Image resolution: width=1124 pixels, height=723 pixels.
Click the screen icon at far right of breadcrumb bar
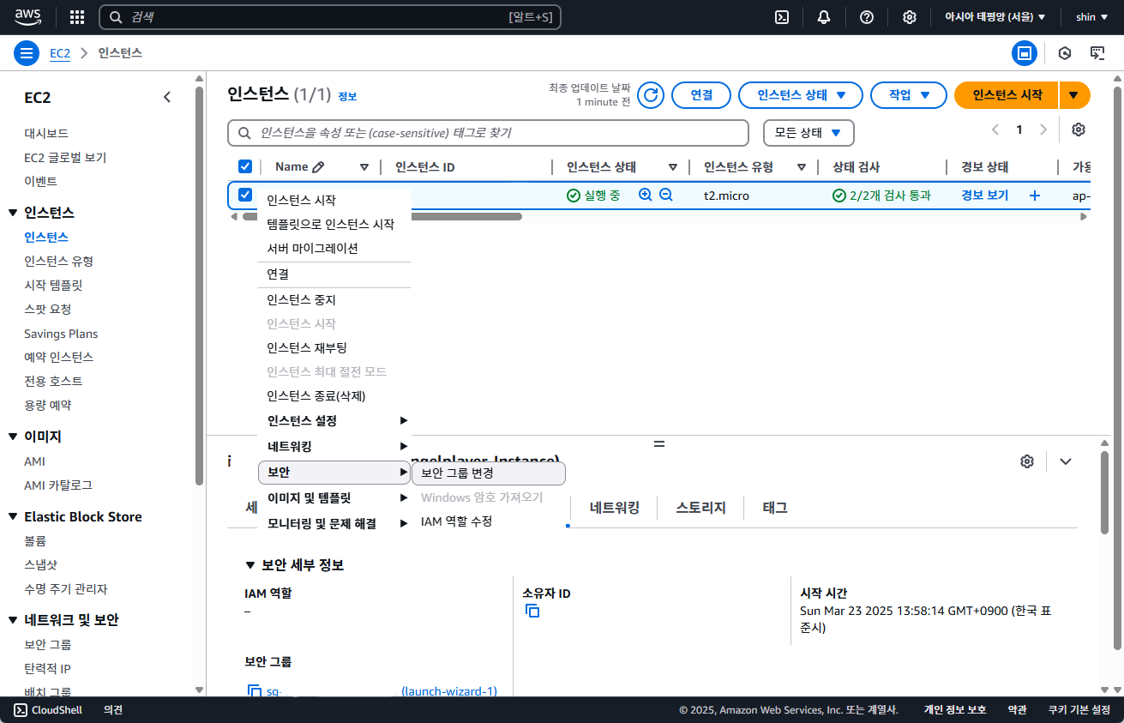(x=1097, y=53)
